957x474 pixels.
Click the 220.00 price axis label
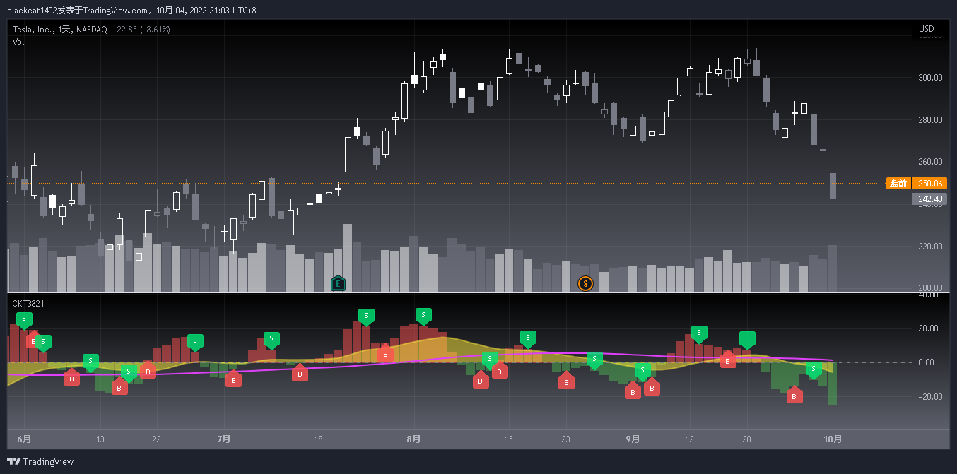point(930,247)
